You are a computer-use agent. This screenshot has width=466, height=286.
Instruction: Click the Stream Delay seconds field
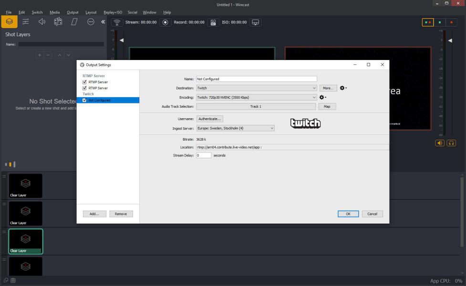click(204, 155)
